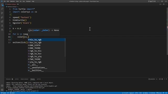Open the File menu
168x94 pixels.
pyautogui.click(x=4, y=1)
